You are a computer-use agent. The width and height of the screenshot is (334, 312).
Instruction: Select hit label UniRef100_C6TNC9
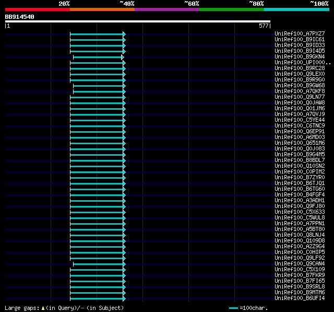(x=300, y=126)
